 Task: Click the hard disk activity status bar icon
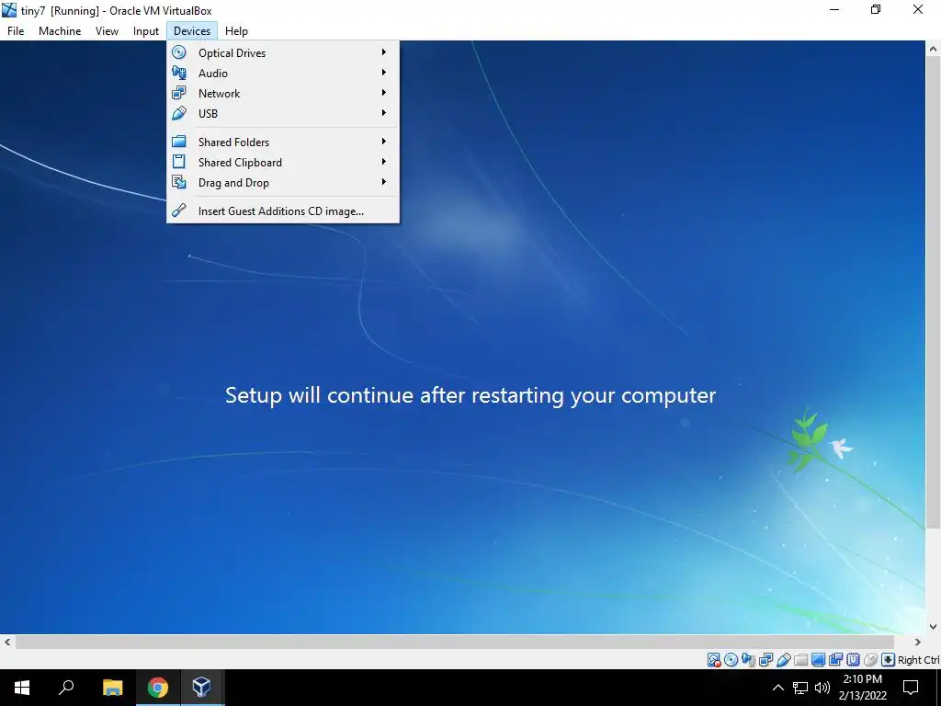(713, 660)
